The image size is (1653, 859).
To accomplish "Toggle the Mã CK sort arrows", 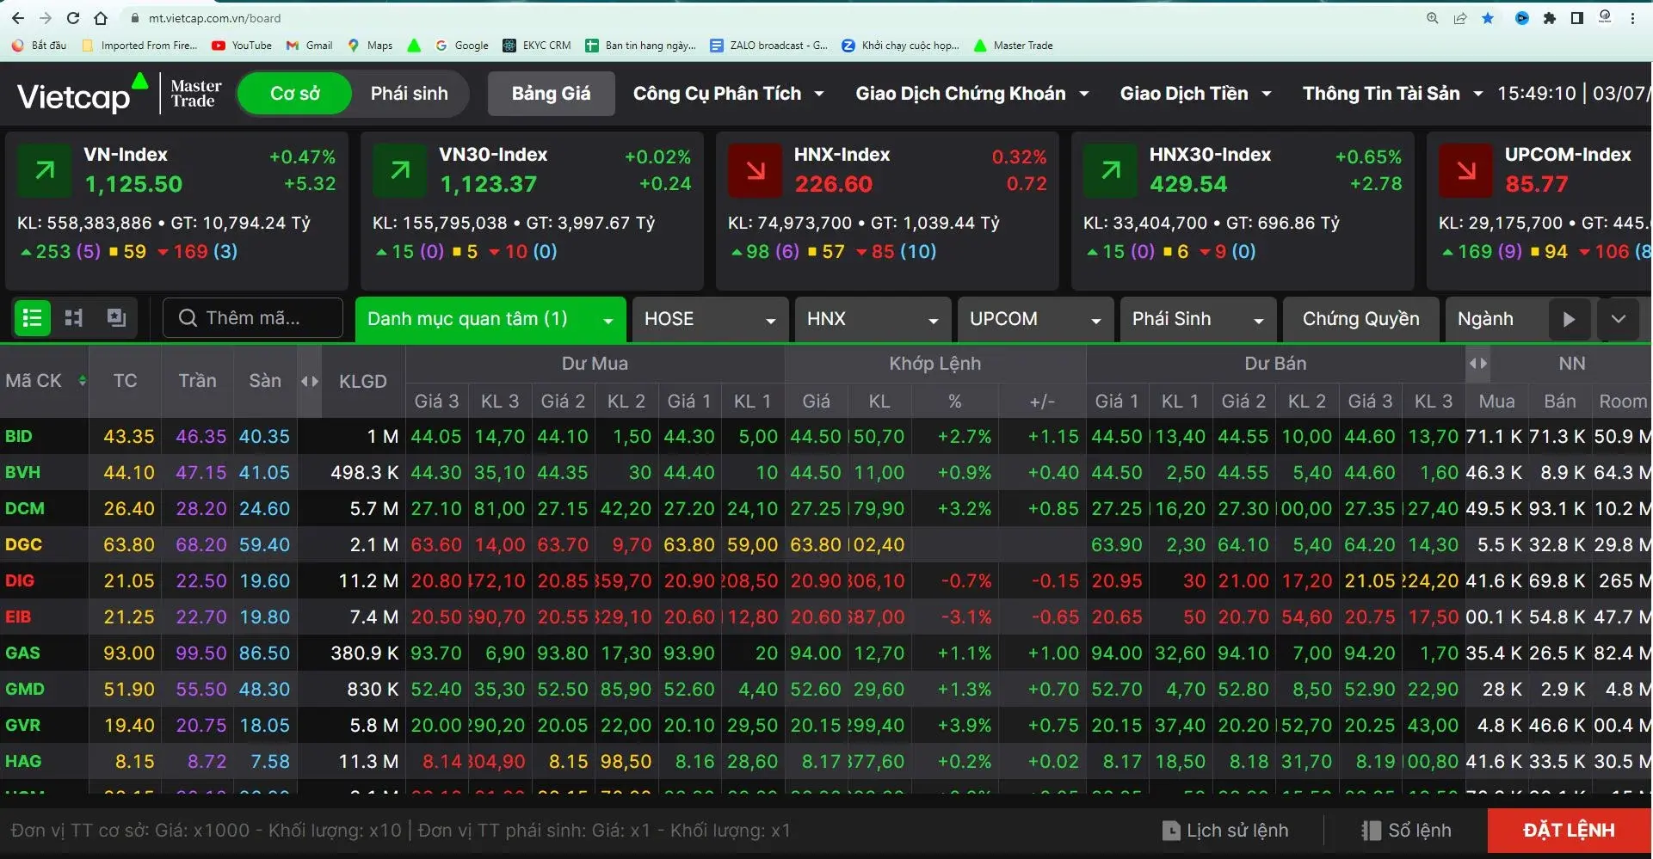I will click(x=82, y=380).
